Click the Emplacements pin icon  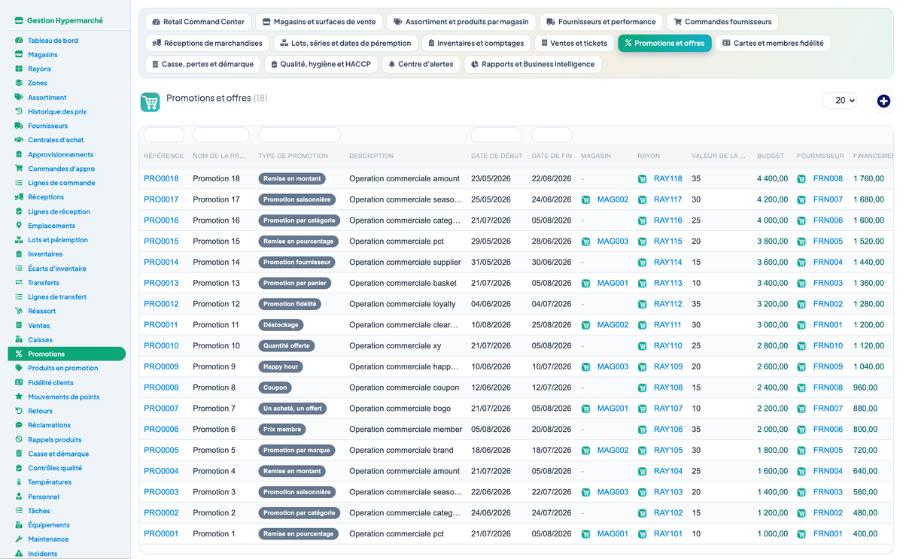click(x=19, y=225)
